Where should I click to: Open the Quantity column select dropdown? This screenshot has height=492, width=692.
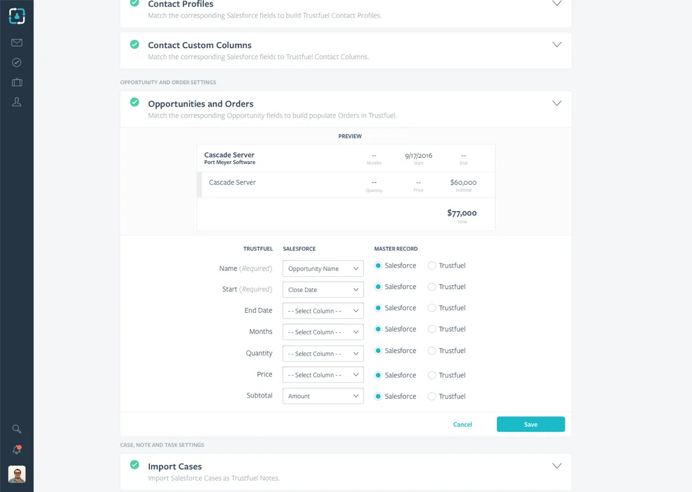pyautogui.click(x=323, y=354)
